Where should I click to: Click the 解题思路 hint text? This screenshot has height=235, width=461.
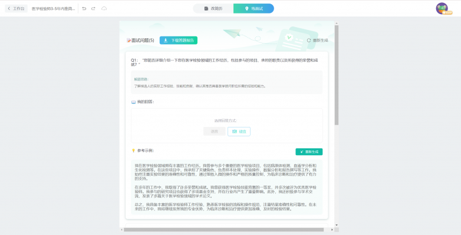141,79
